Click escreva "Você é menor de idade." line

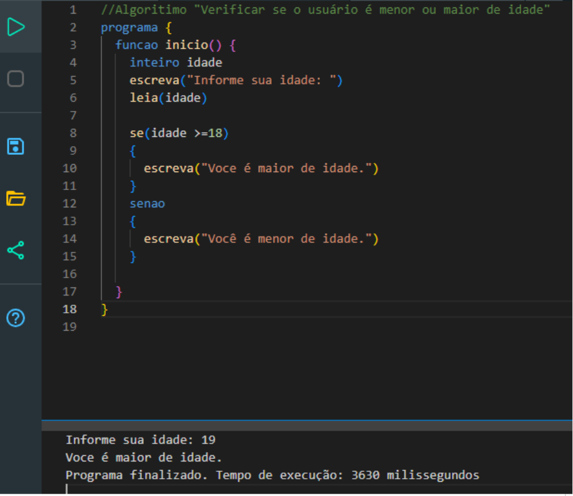(x=261, y=239)
